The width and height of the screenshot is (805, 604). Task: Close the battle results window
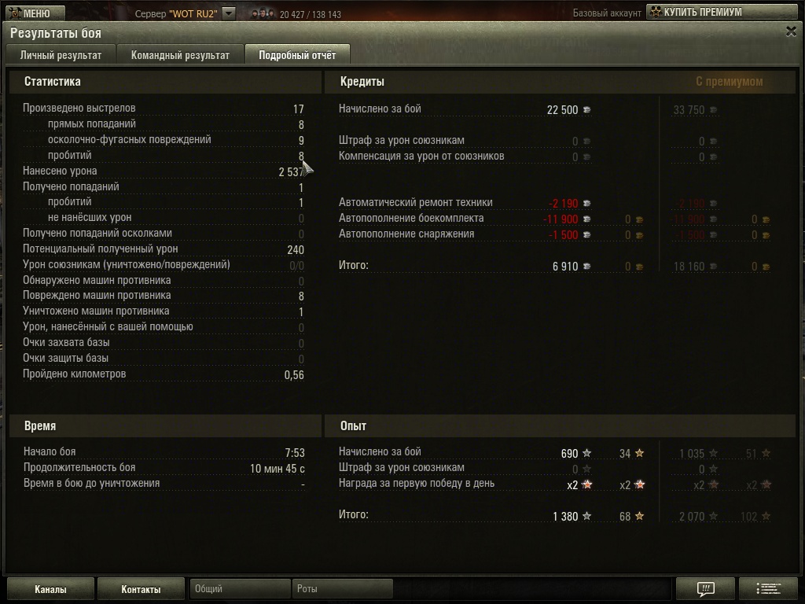click(x=791, y=31)
